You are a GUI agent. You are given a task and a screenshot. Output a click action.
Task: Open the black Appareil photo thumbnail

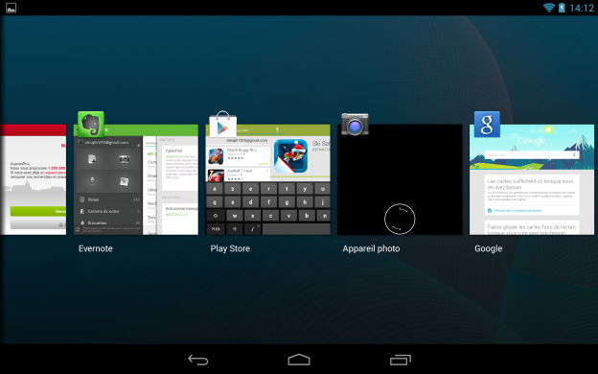[x=400, y=179]
